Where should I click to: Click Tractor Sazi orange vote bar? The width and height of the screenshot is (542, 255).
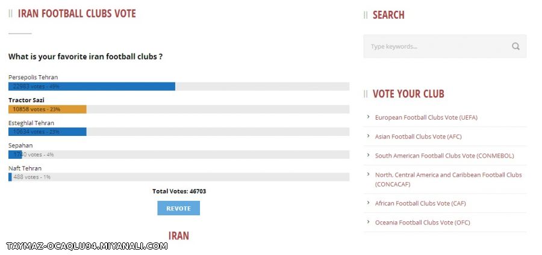pos(48,109)
